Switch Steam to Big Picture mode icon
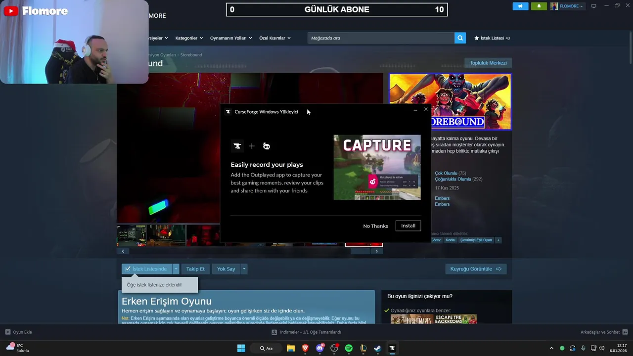 [x=594, y=6]
